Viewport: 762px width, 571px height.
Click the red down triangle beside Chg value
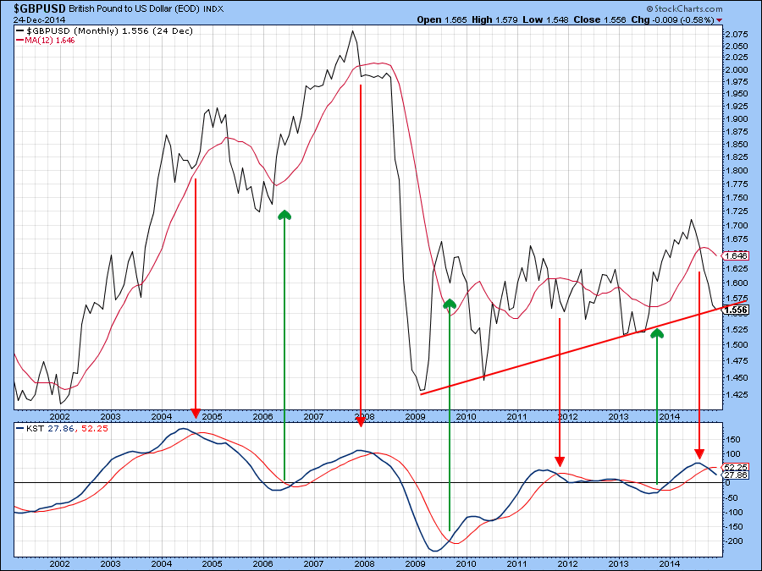click(720, 19)
